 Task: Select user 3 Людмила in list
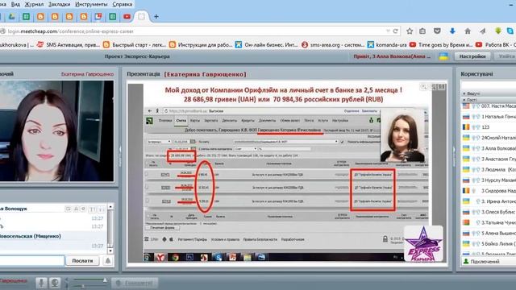[489, 170]
